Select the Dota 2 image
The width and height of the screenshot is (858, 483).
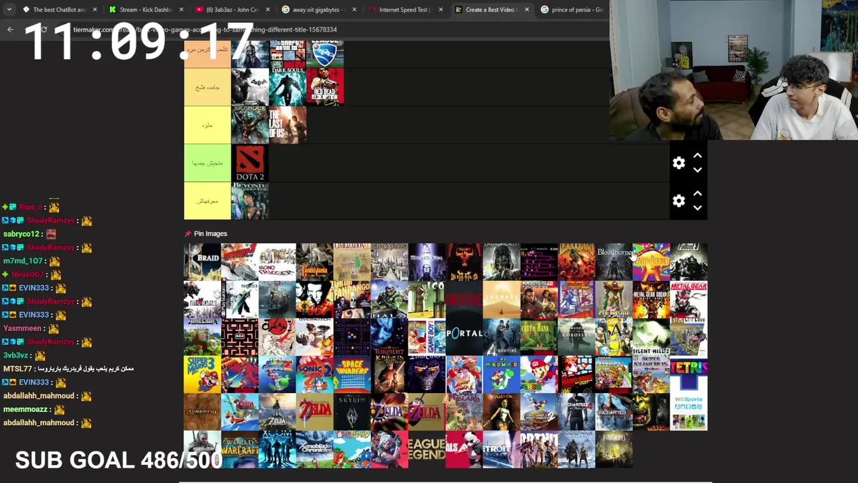tap(250, 163)
